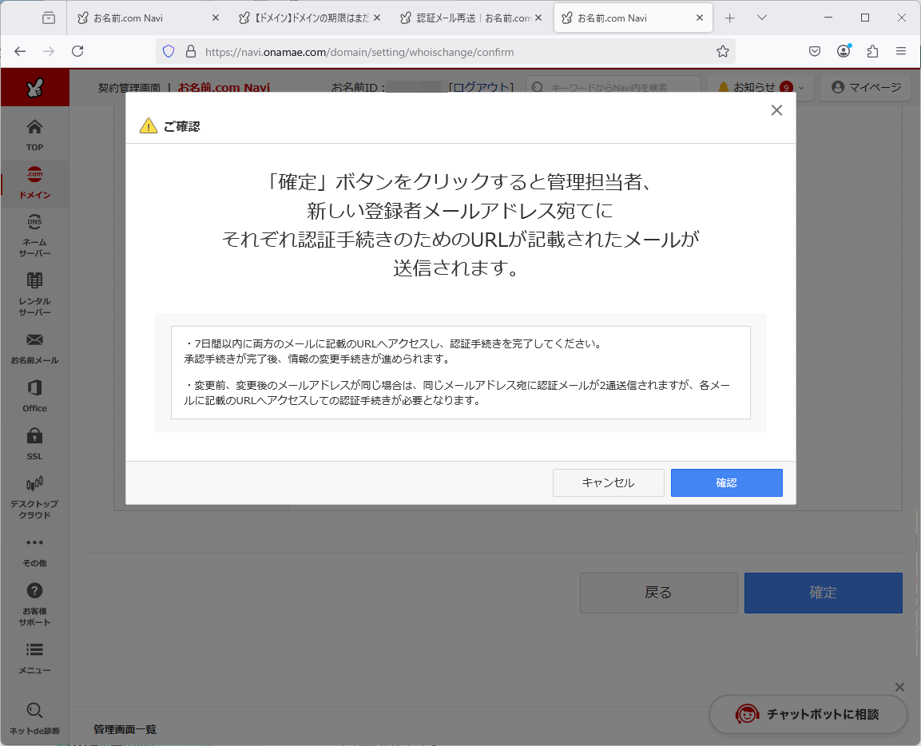This screenshot has width=921, height=746.
Task: Switch to the 【ドメイン】ドメインの期限 browser tab
Action: [308, 18]
